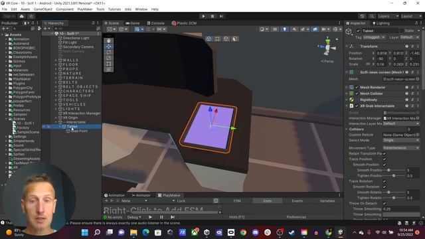The width and height of the screenshot is (425, 239).
Task: Select the Rotate tool in scene toolbar
Action: [109, 52]
